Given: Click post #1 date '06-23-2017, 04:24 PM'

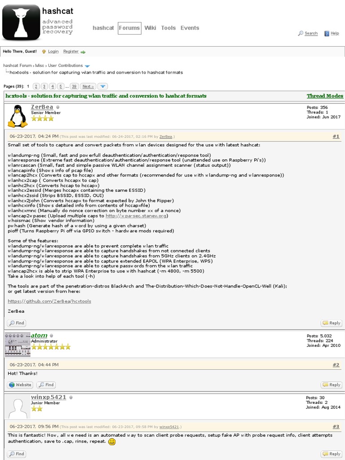Looking at the screenshot, I should [x=34, y=136].
